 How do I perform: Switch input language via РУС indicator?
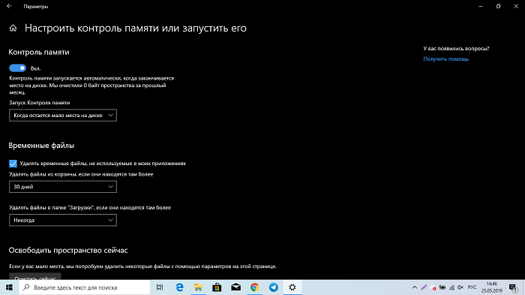(472, 287)
